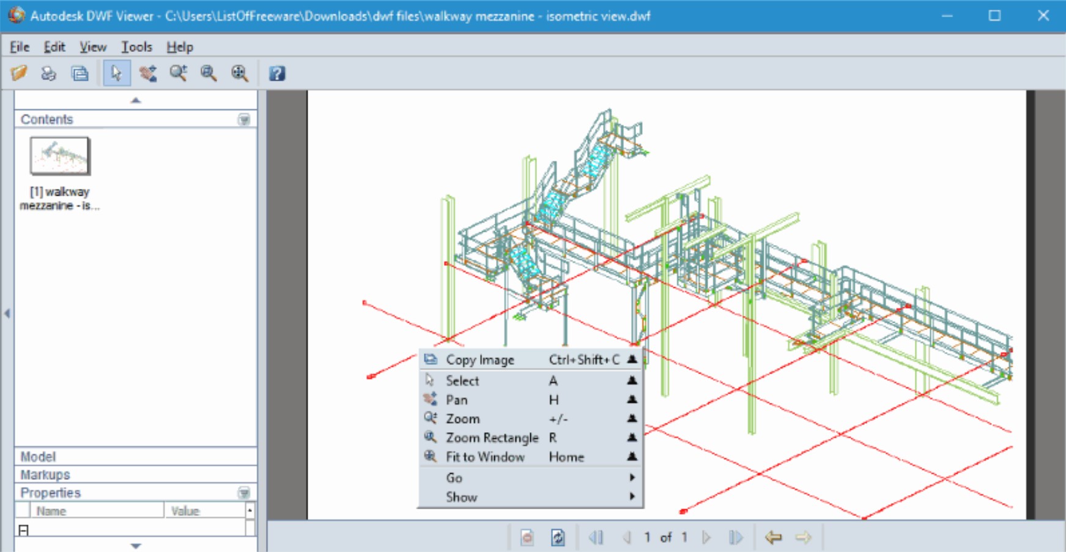Maximize the Autodesk DWF Viewer window
1066x552 pixels.
[995, 16]
